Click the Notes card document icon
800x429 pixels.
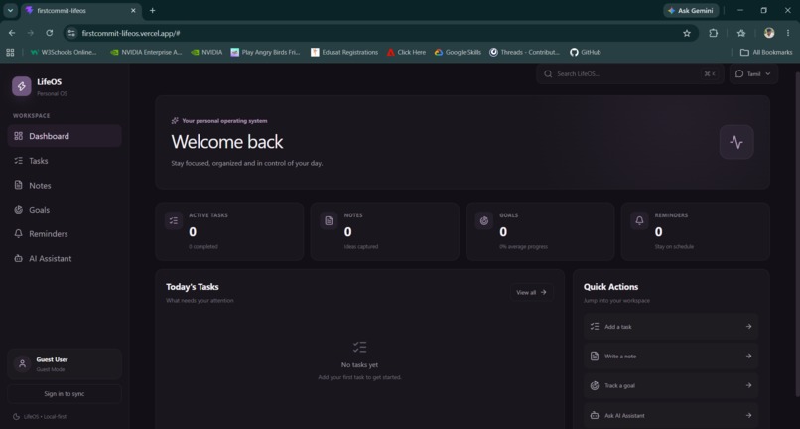[329, 220]
